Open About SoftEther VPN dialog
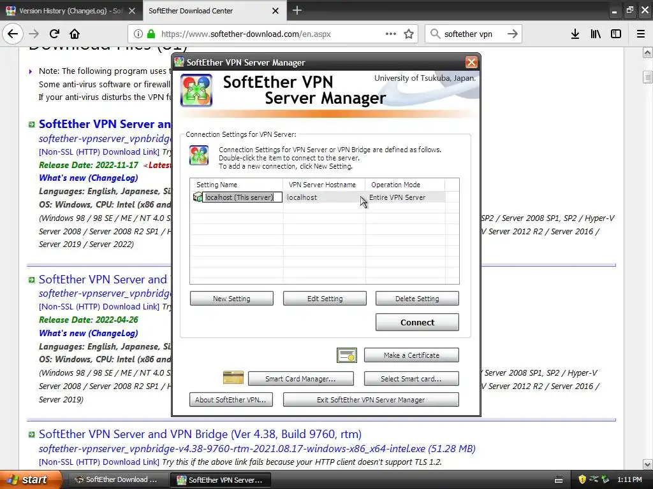 point(231,400)
